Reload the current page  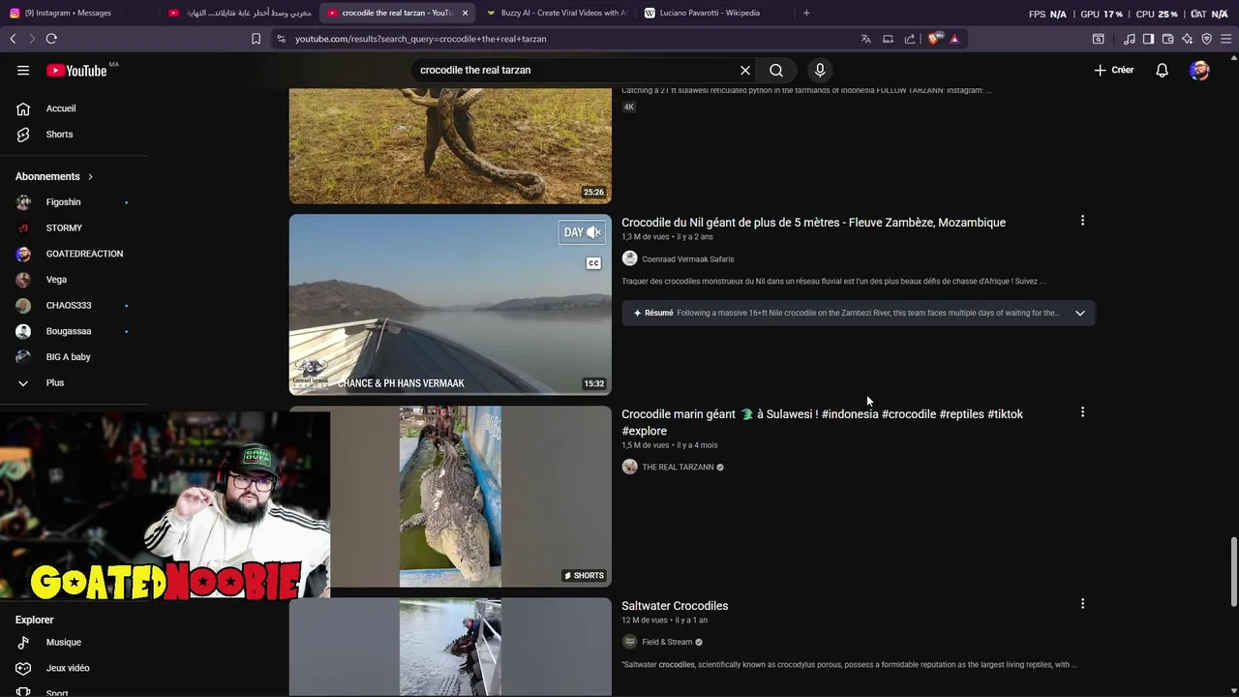click(51, 39)
